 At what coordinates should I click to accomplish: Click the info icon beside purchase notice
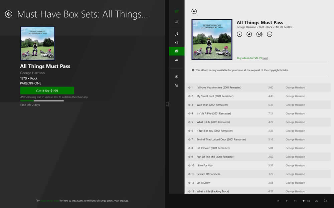[x=193, y=70]
